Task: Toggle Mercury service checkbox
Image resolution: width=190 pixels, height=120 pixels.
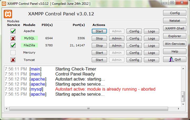Action: (x=13, y=53)
